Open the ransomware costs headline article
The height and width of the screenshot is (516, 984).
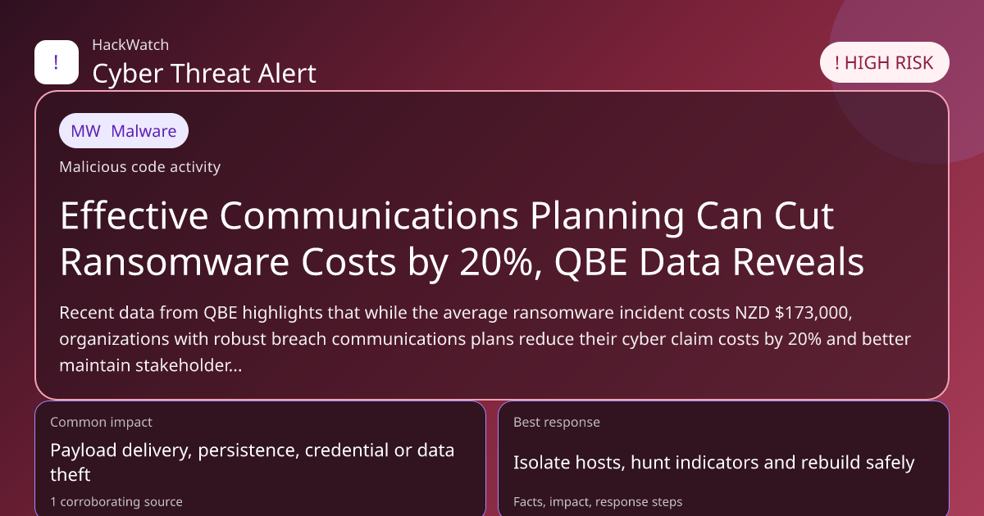[x=462, y=239]
